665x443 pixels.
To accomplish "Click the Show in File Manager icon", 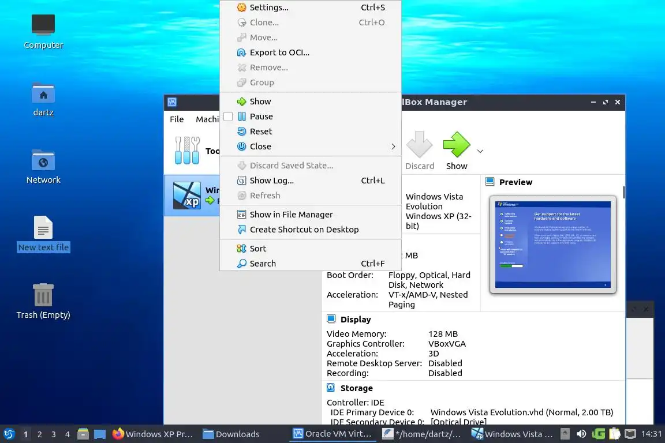I will 241,215.
